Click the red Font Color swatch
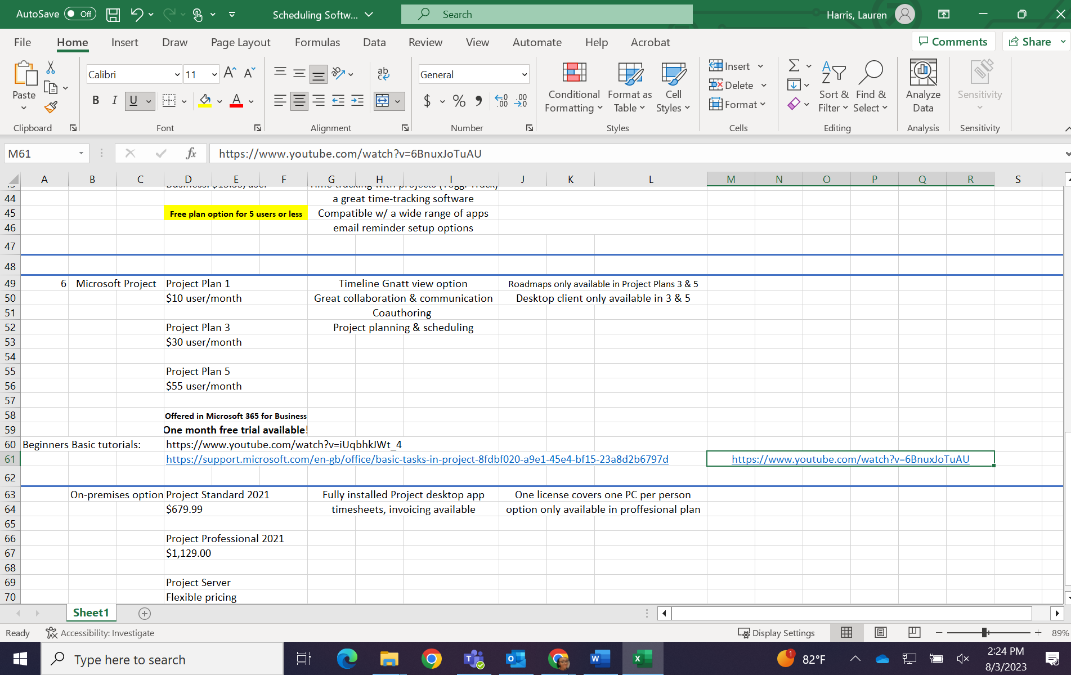 coord(236,101)
